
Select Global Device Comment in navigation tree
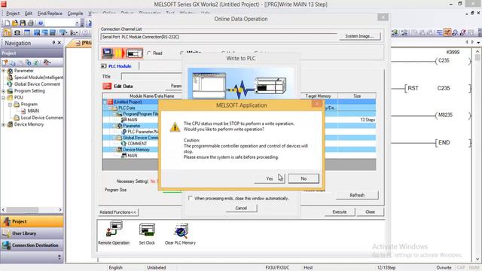point(37,84)
